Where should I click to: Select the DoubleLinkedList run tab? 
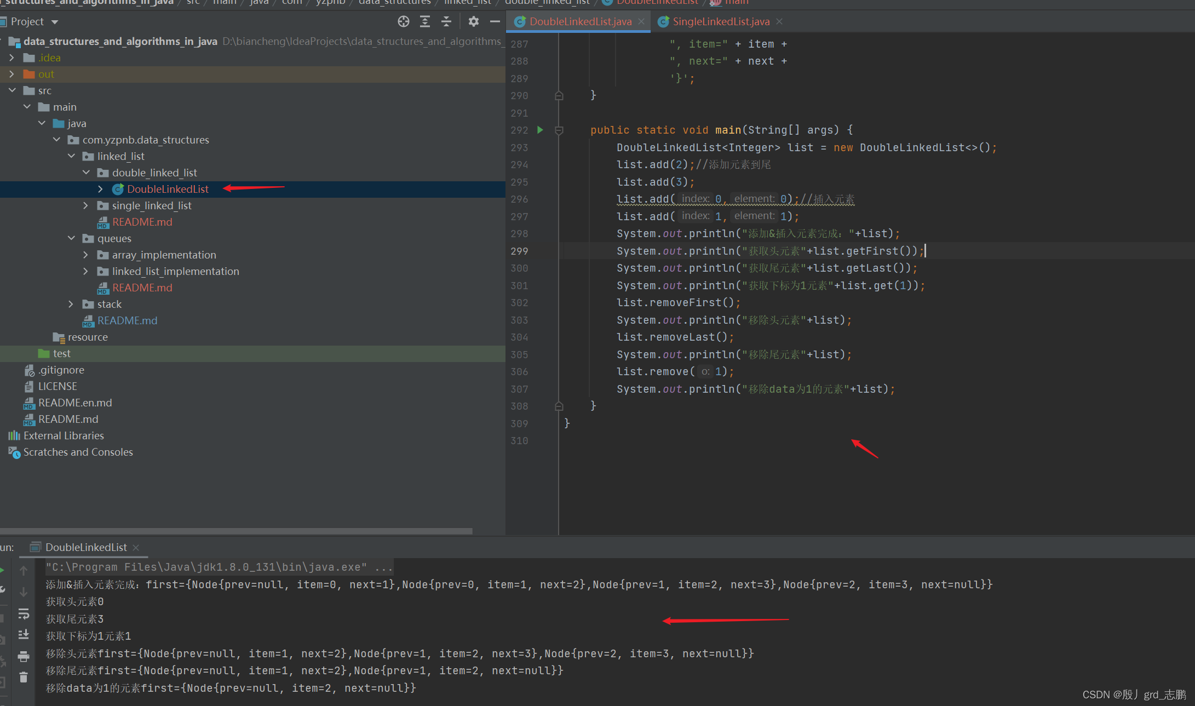tap(86, 547)
